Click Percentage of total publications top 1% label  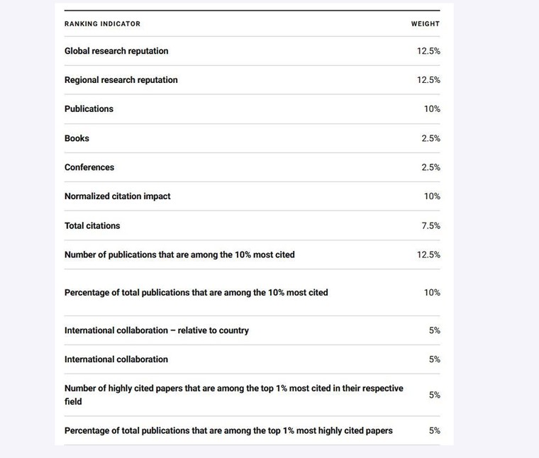[x=228, y=430]
